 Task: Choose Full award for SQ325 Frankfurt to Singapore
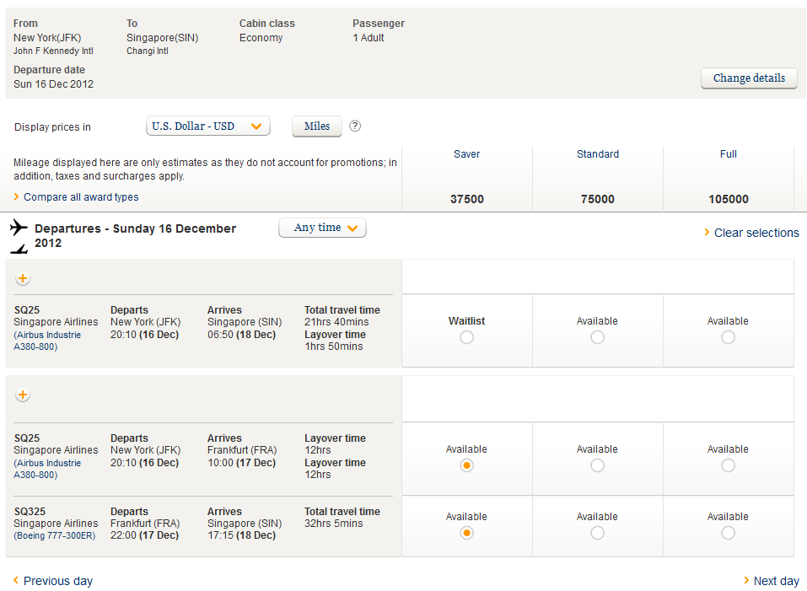729,533
